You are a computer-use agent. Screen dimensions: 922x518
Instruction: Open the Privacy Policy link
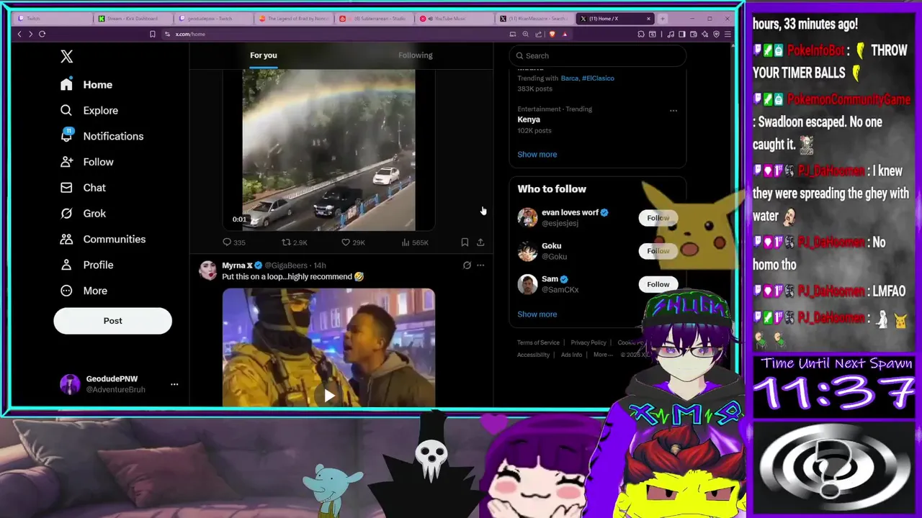(588, 342)
